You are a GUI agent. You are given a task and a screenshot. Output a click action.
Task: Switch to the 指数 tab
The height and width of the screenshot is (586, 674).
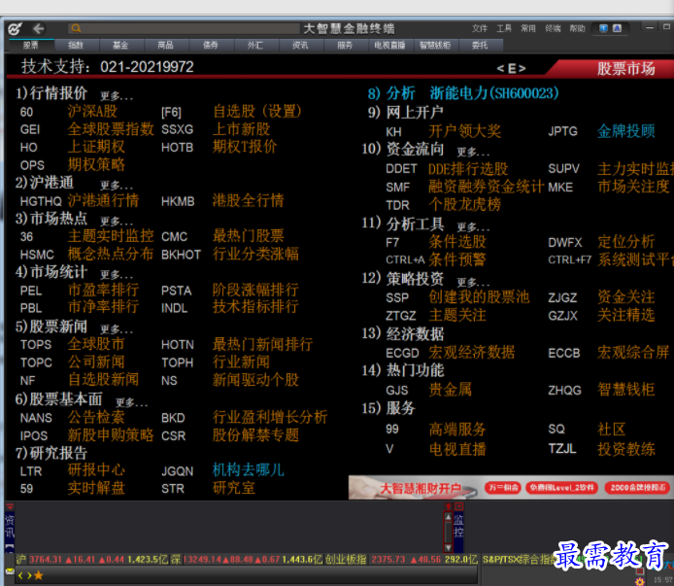pos(76,45)
